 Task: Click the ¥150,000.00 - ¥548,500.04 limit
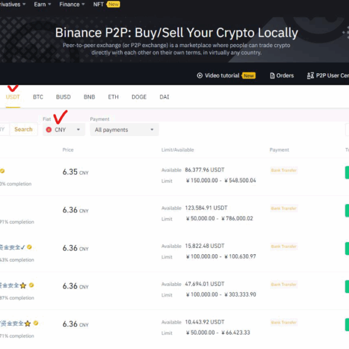tap(221, 180)
